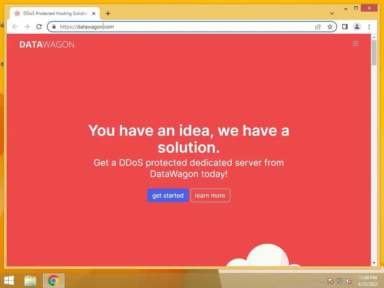This screenshot has width=384, height=288.
Task: Open a new browser tab
Action: (x=108, y=13)
